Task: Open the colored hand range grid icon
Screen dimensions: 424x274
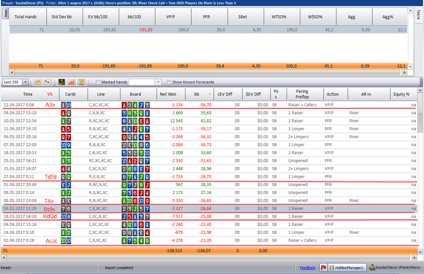Action: tap(62, 82)
